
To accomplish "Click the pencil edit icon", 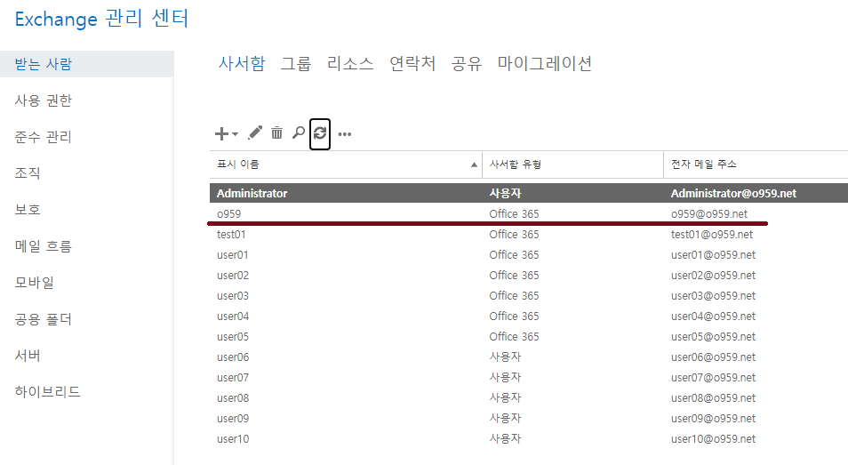I will (255, 133).
